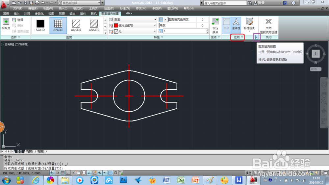Expand the Origin (原点) panel
The width and height of the screenshot is (329, 185).
(x=215, y=37)
